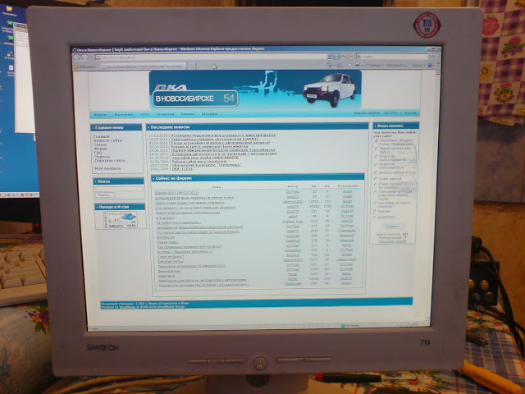525x394 pixels.
Task: Click the magnifier search button in Internet Explorer
Action: [x=432, y=57]
